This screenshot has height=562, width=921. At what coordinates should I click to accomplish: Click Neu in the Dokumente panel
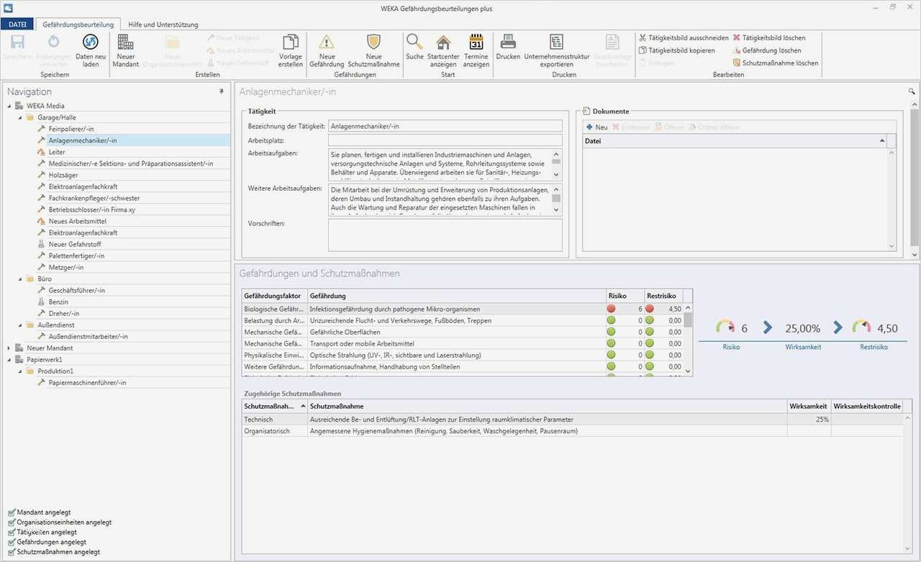(x=596, y=127)
